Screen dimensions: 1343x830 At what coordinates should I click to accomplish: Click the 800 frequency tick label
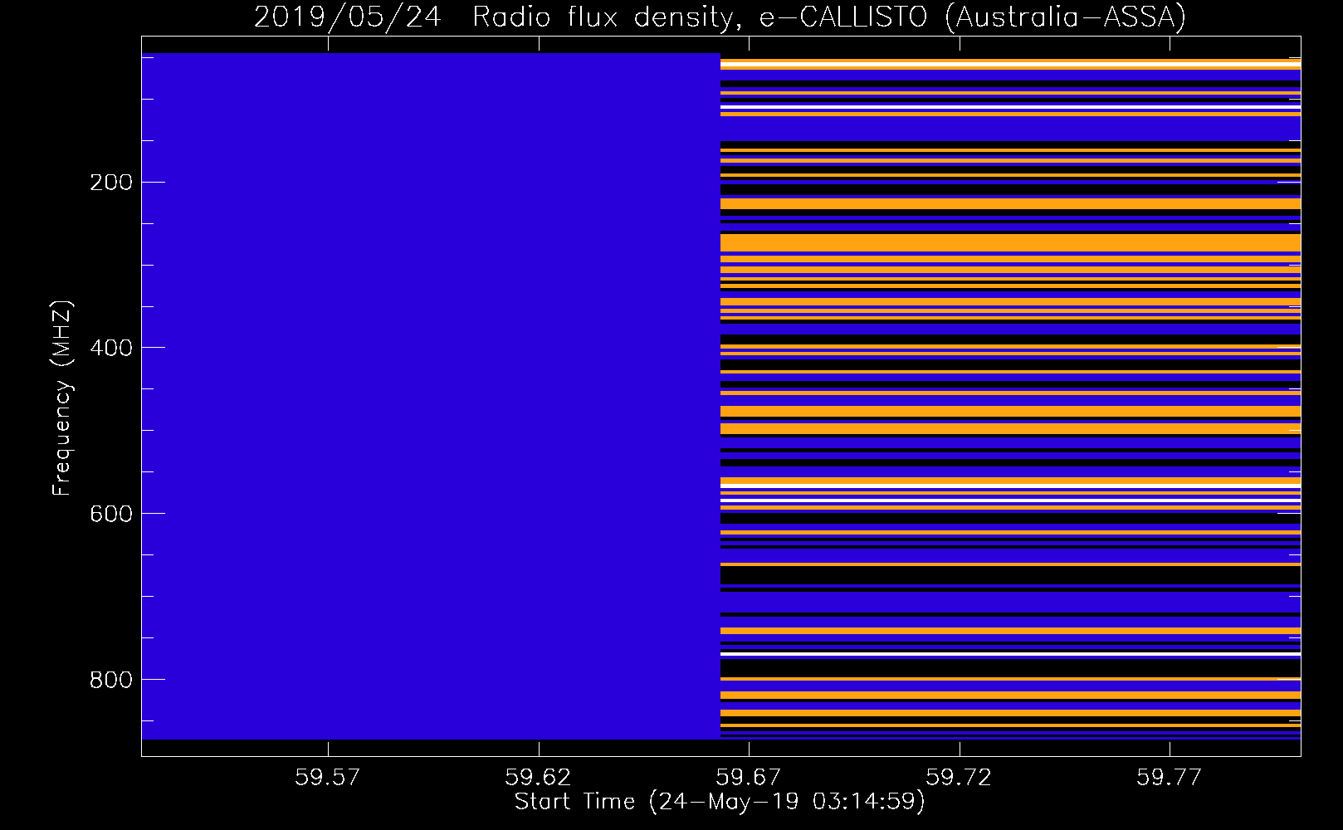tap(111, 680)
